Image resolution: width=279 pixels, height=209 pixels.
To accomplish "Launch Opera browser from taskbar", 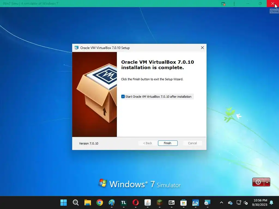I will [x=136, y=202].
